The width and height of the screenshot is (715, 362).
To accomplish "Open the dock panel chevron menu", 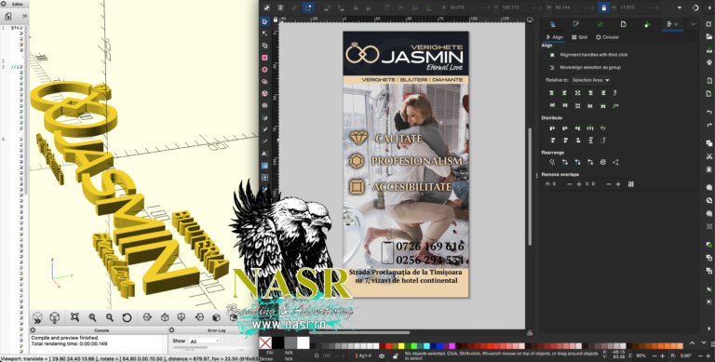I will tap(694, 24).
